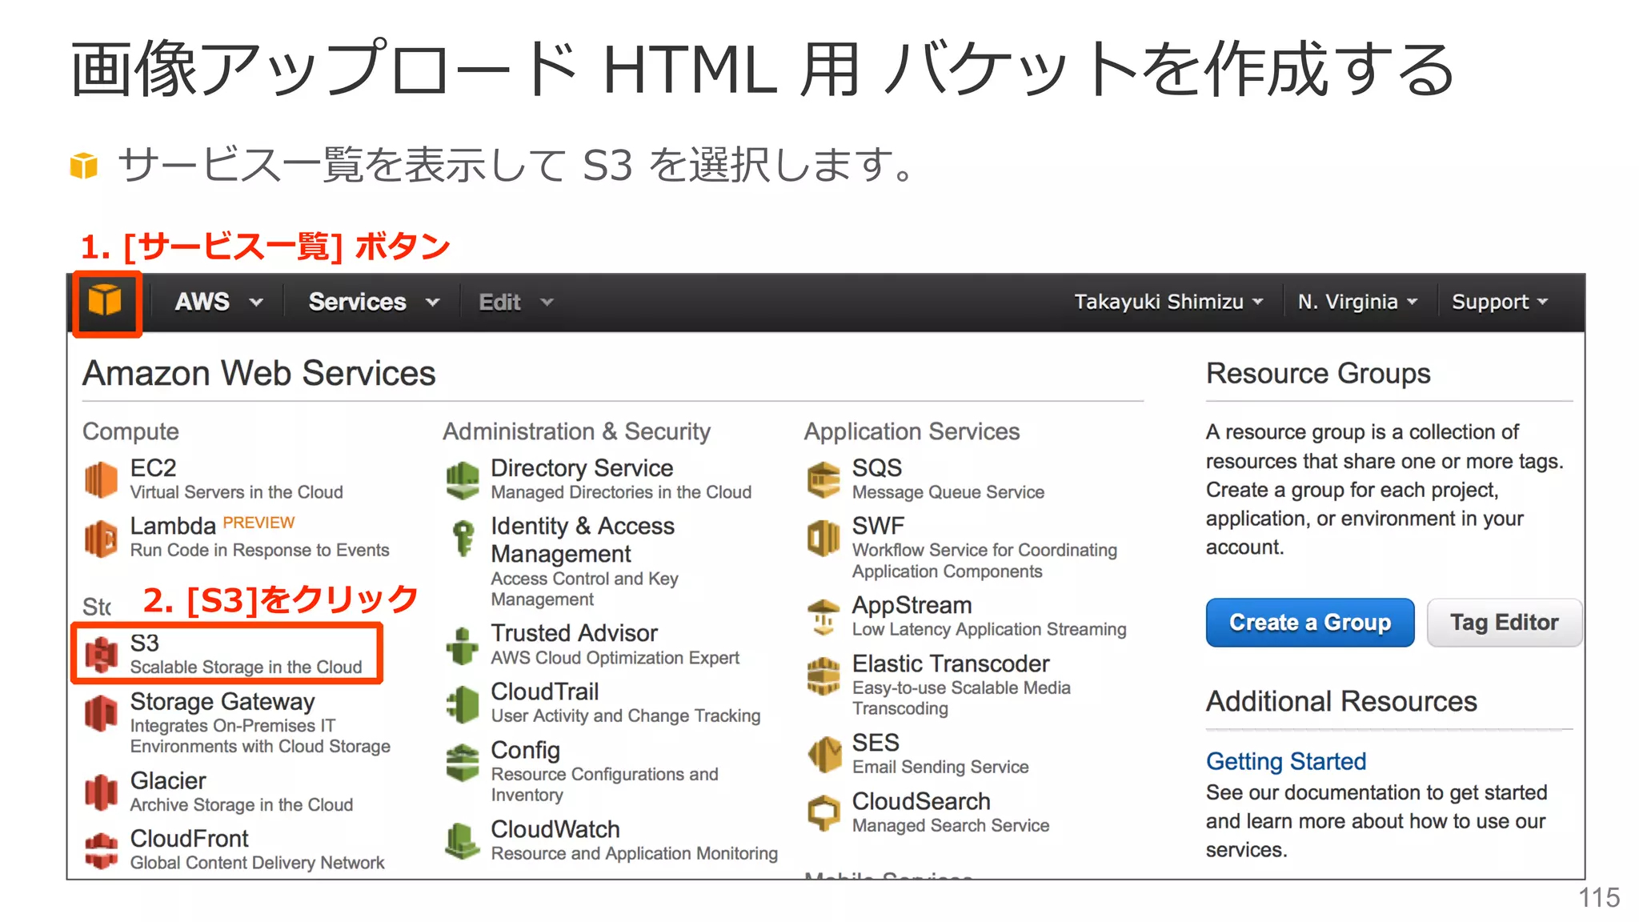Screen dimensions: 1639x922
Task: Click the Lambda service name
Action: 173,526
